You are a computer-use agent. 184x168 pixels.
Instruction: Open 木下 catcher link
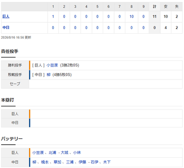(x=107, y=162)
